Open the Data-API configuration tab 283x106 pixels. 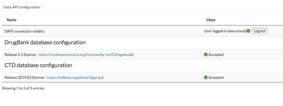[x=22, y=7]
